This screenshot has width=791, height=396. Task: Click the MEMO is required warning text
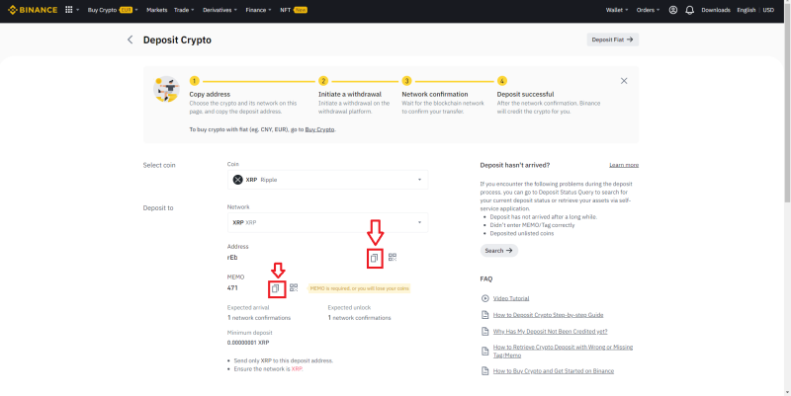click(x=359, y=288)
